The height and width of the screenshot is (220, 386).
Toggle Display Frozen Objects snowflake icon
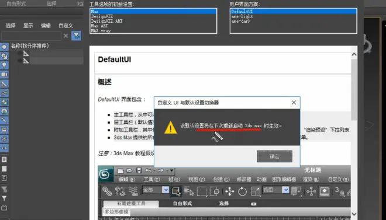(4, 139)
